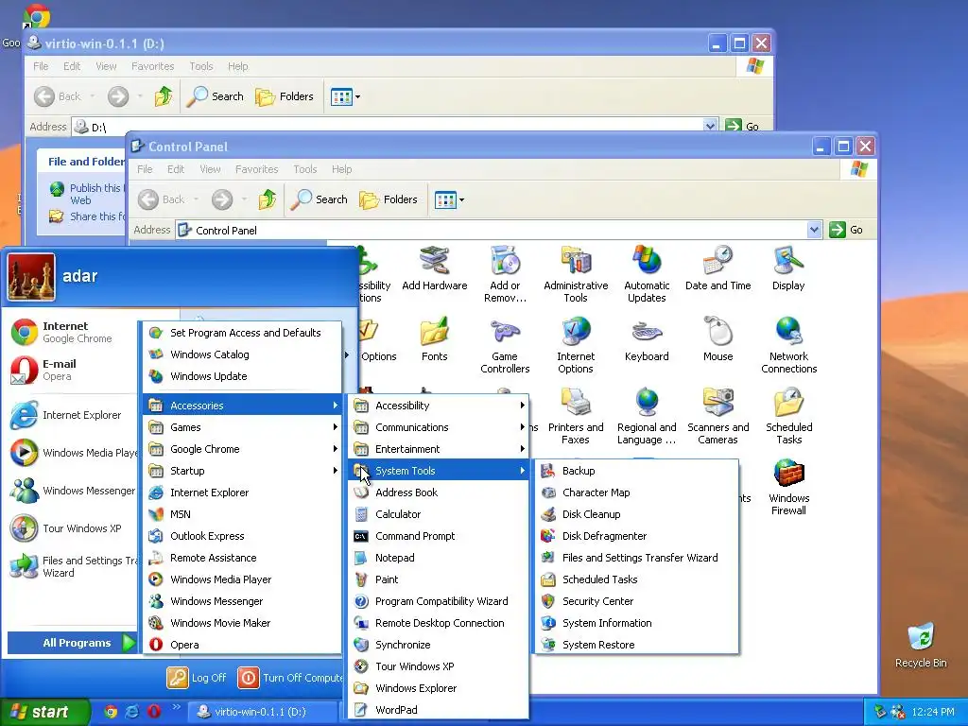Open Add or Remove Programs icon
Image resolution: width=968 pixels, height=726 pixels.
505,275
